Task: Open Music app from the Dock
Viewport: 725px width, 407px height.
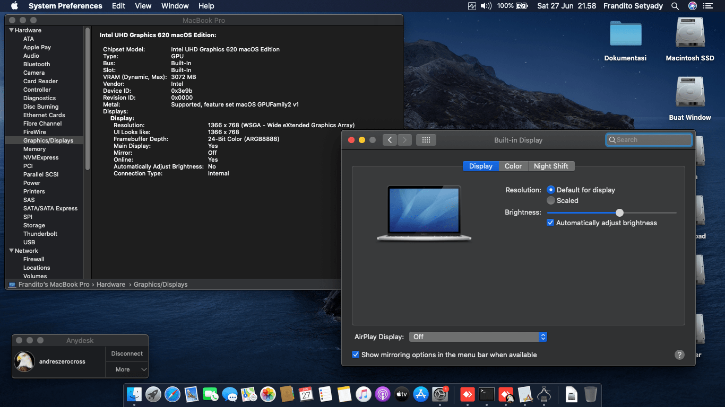Action: pyautogui.click(x=364, y=394)
